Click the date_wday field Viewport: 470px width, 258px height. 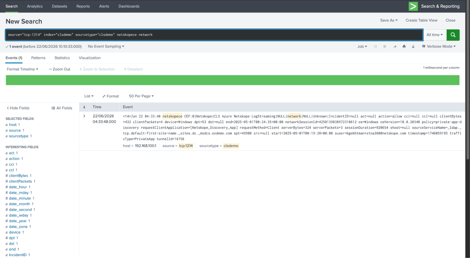click(18, 215)
